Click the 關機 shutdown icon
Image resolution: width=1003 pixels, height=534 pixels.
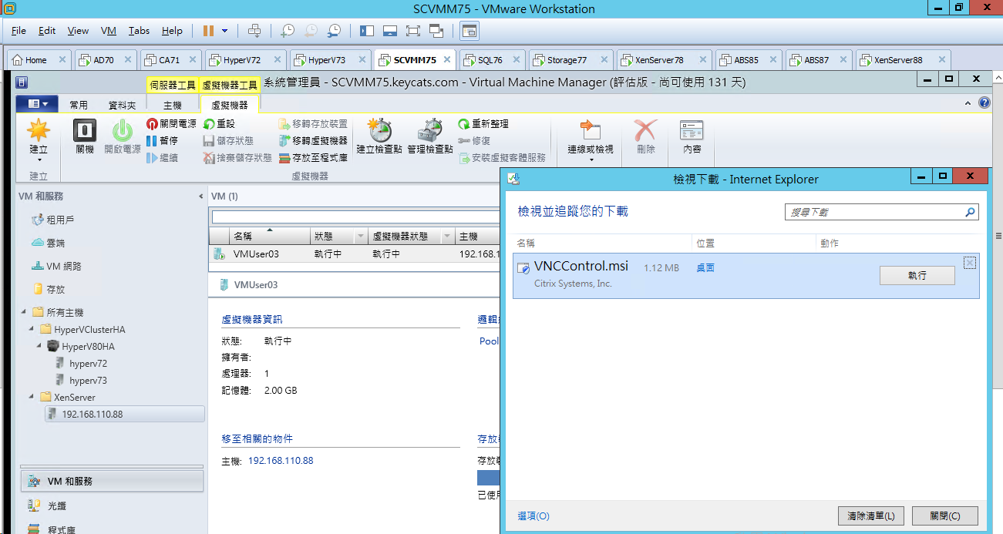pyautogui.click(x=84, y=129)
